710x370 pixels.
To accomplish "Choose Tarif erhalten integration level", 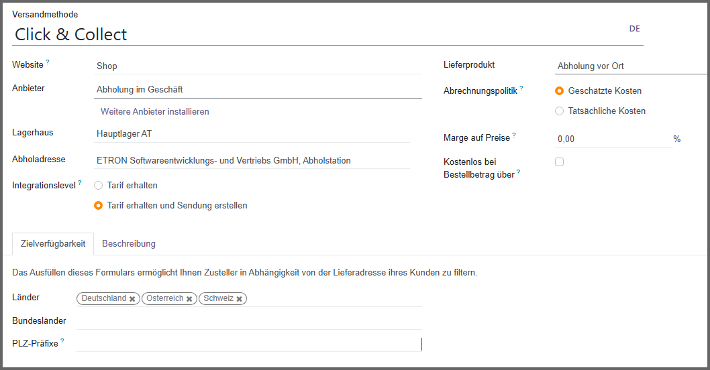I will click(99, 185).
